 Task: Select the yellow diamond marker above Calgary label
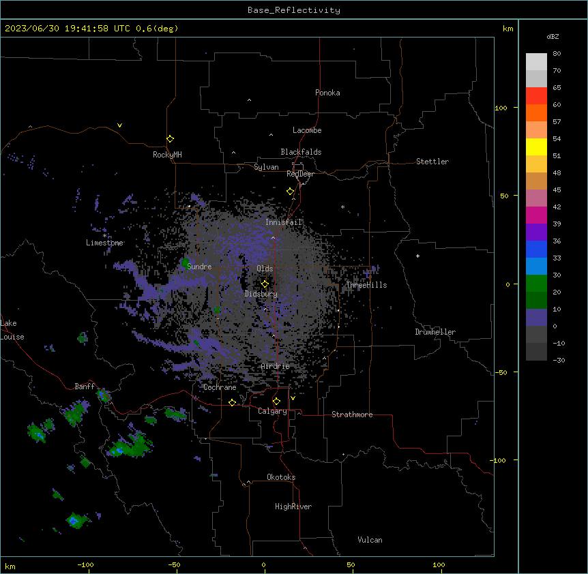tap(276, 402)
